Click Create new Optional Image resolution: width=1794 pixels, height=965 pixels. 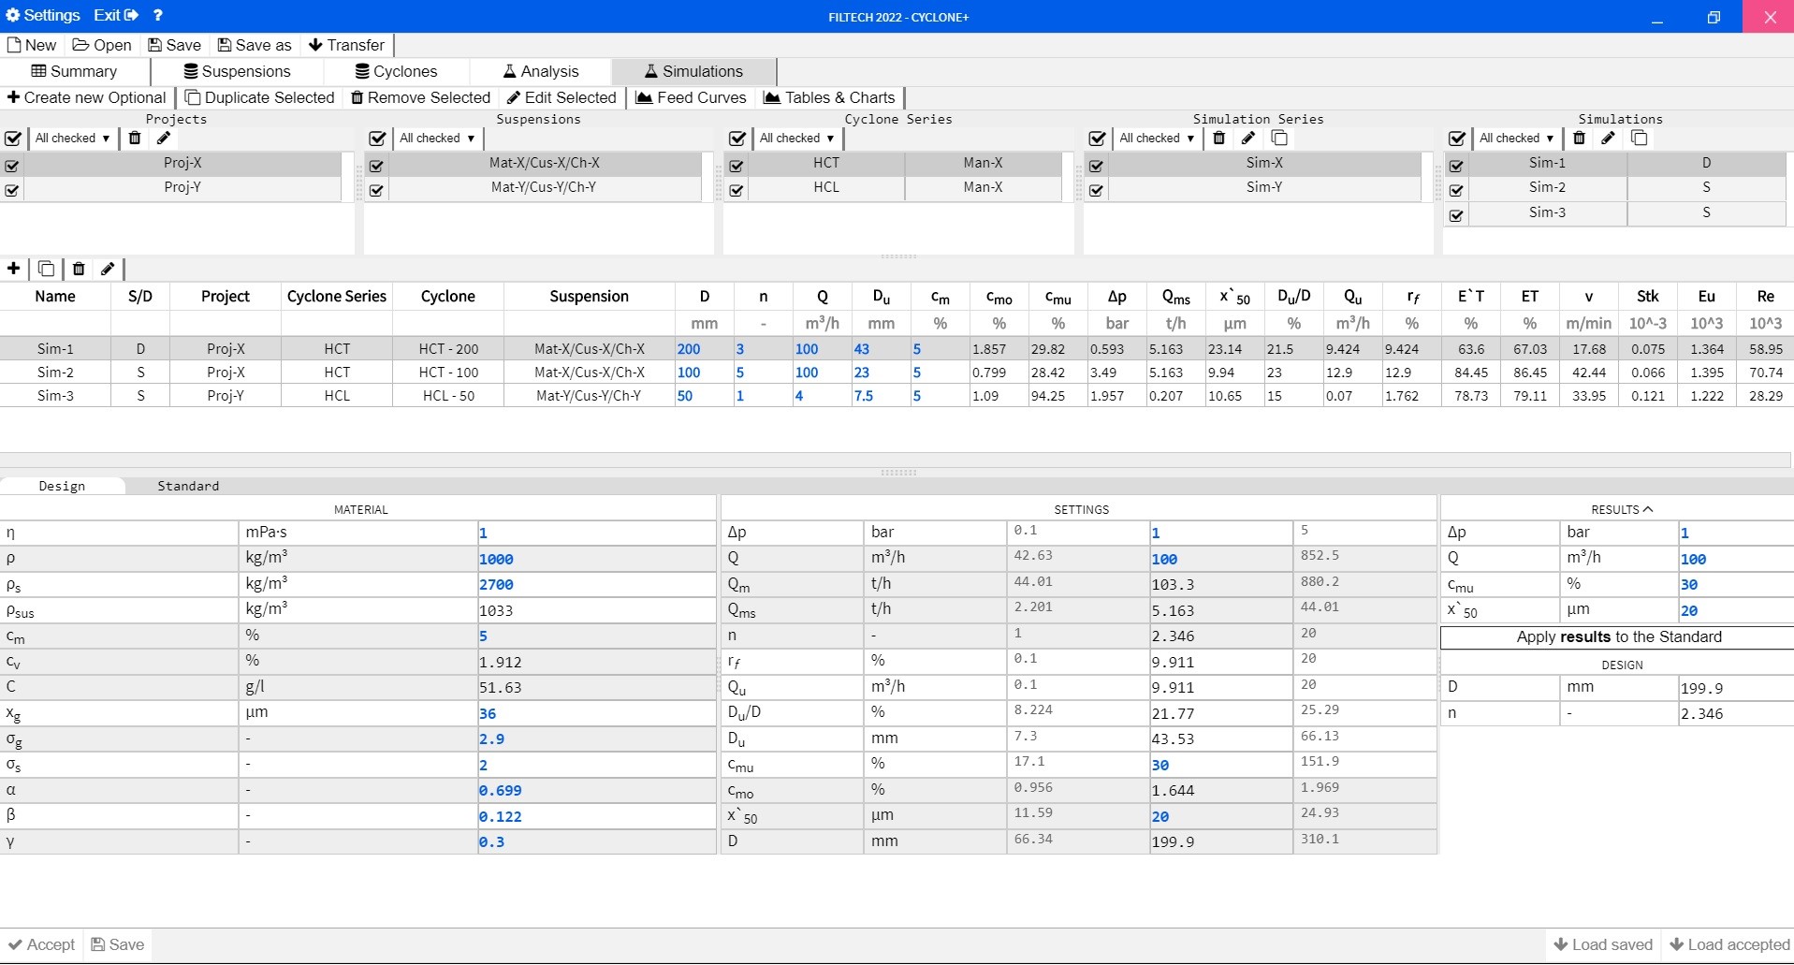[86, 97]
